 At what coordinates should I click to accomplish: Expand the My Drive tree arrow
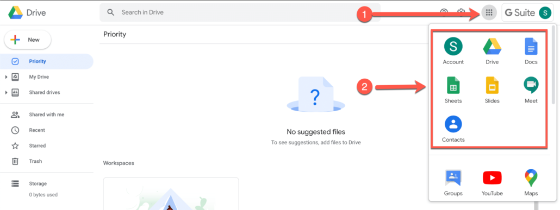[6, 77]
